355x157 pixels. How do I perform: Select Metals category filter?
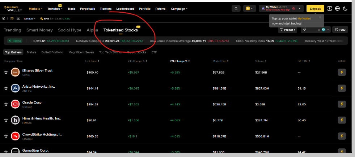(31, 52)
